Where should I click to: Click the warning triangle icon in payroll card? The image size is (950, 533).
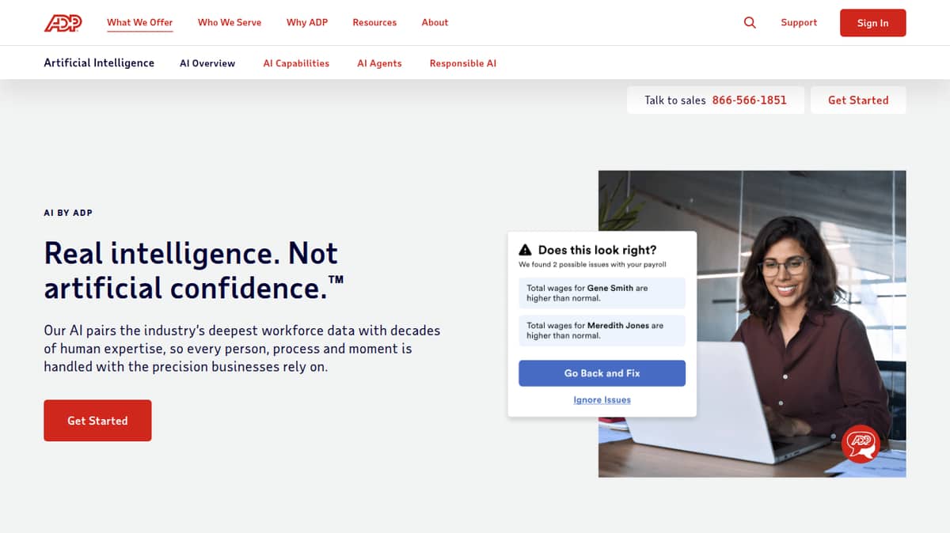click(x=525, y=250)
